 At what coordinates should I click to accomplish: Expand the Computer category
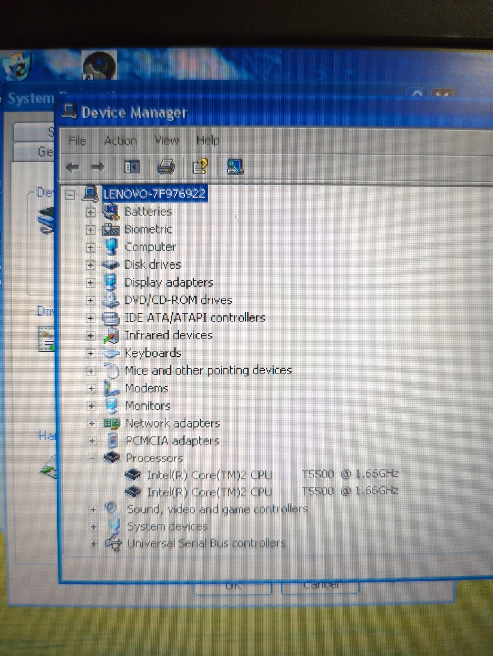pos(90,248)
